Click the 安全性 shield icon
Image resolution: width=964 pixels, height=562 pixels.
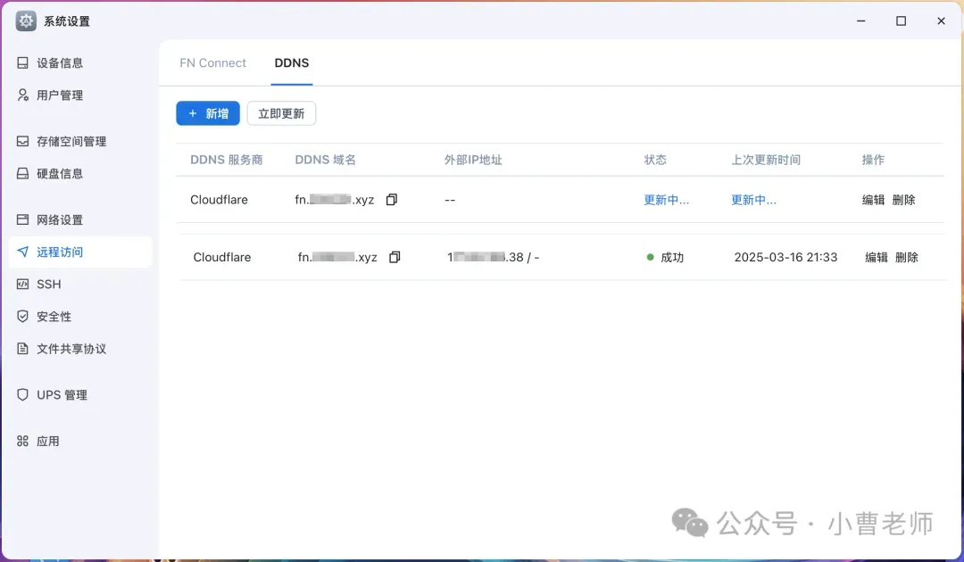[23, 317]
